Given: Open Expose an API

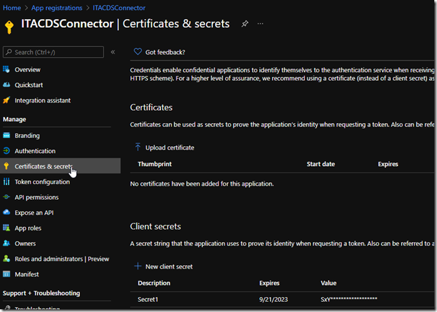Looking at the screenshot, I should (34, 213).
